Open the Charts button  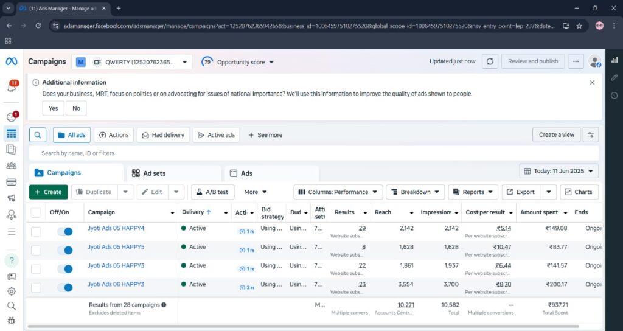(x=579, y=192)
